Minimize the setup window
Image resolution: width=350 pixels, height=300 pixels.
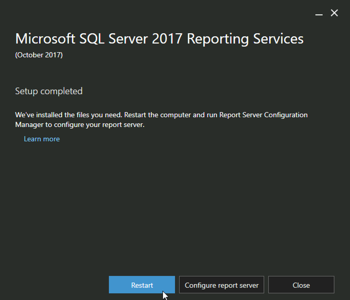tap(319, 13)
